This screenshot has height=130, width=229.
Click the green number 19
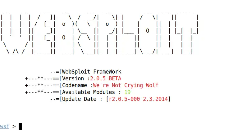tap(127, 92)
